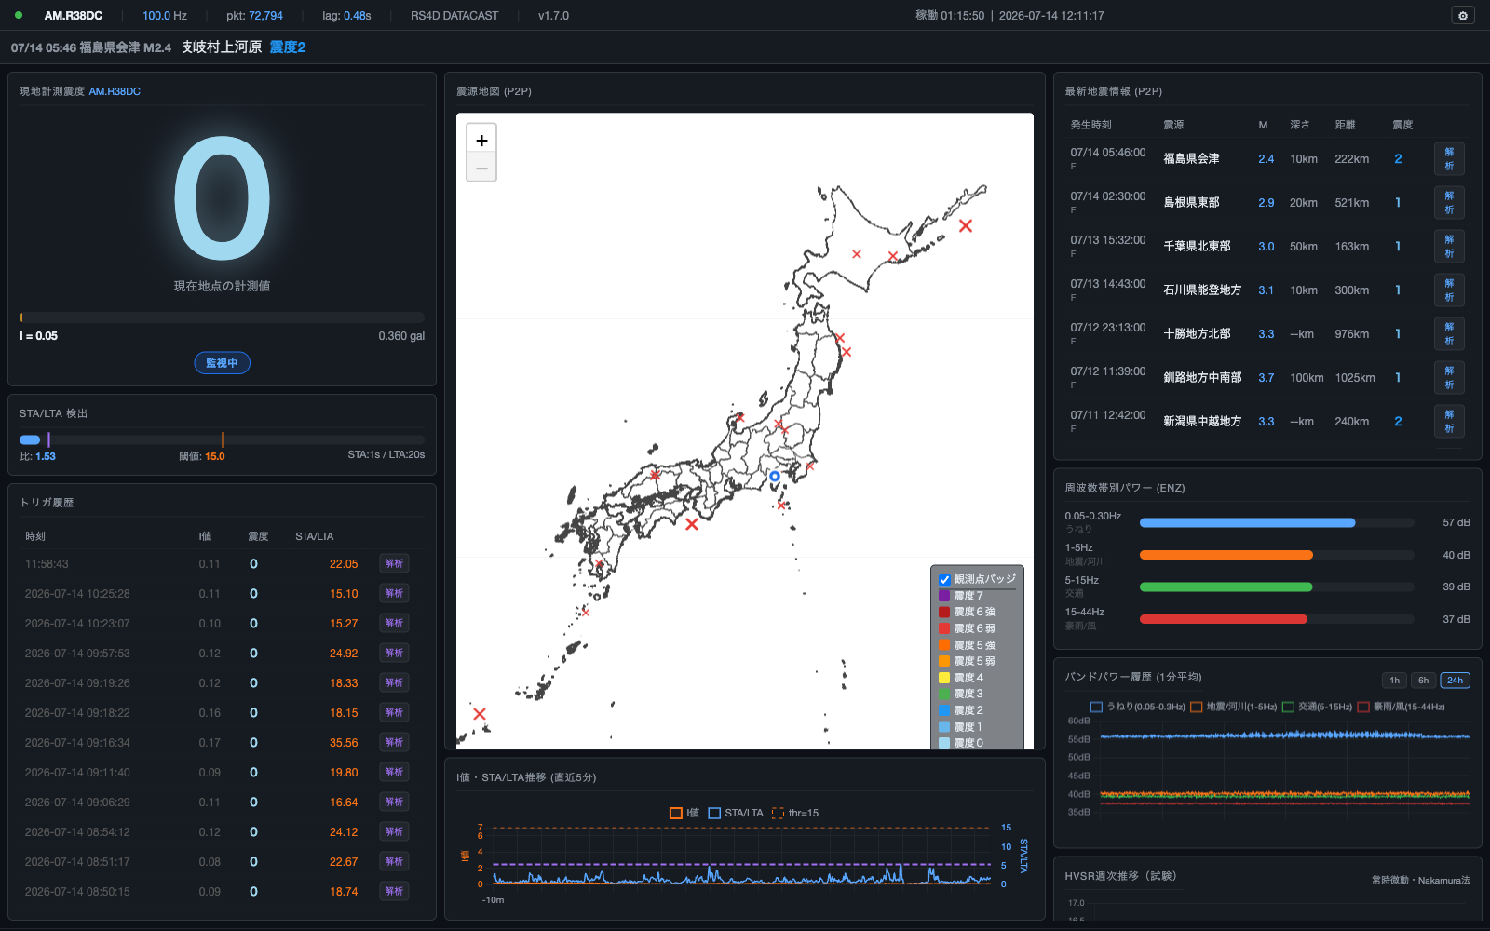Image resolution: width=1490 pixels, height=931 pixels.
Task: Toggle 豪雨/風(15-44Hz) band legend item
Action: click(1402, 707)
